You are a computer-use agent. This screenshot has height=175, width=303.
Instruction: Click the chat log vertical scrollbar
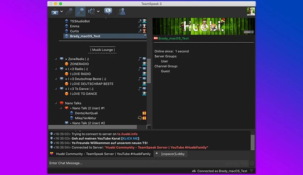pos(252,142)
